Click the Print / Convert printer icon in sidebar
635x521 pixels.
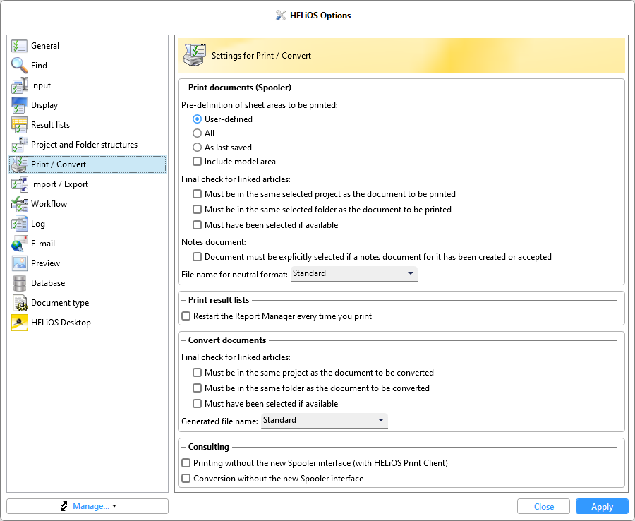pyautogui.click(x=20, y=164)
